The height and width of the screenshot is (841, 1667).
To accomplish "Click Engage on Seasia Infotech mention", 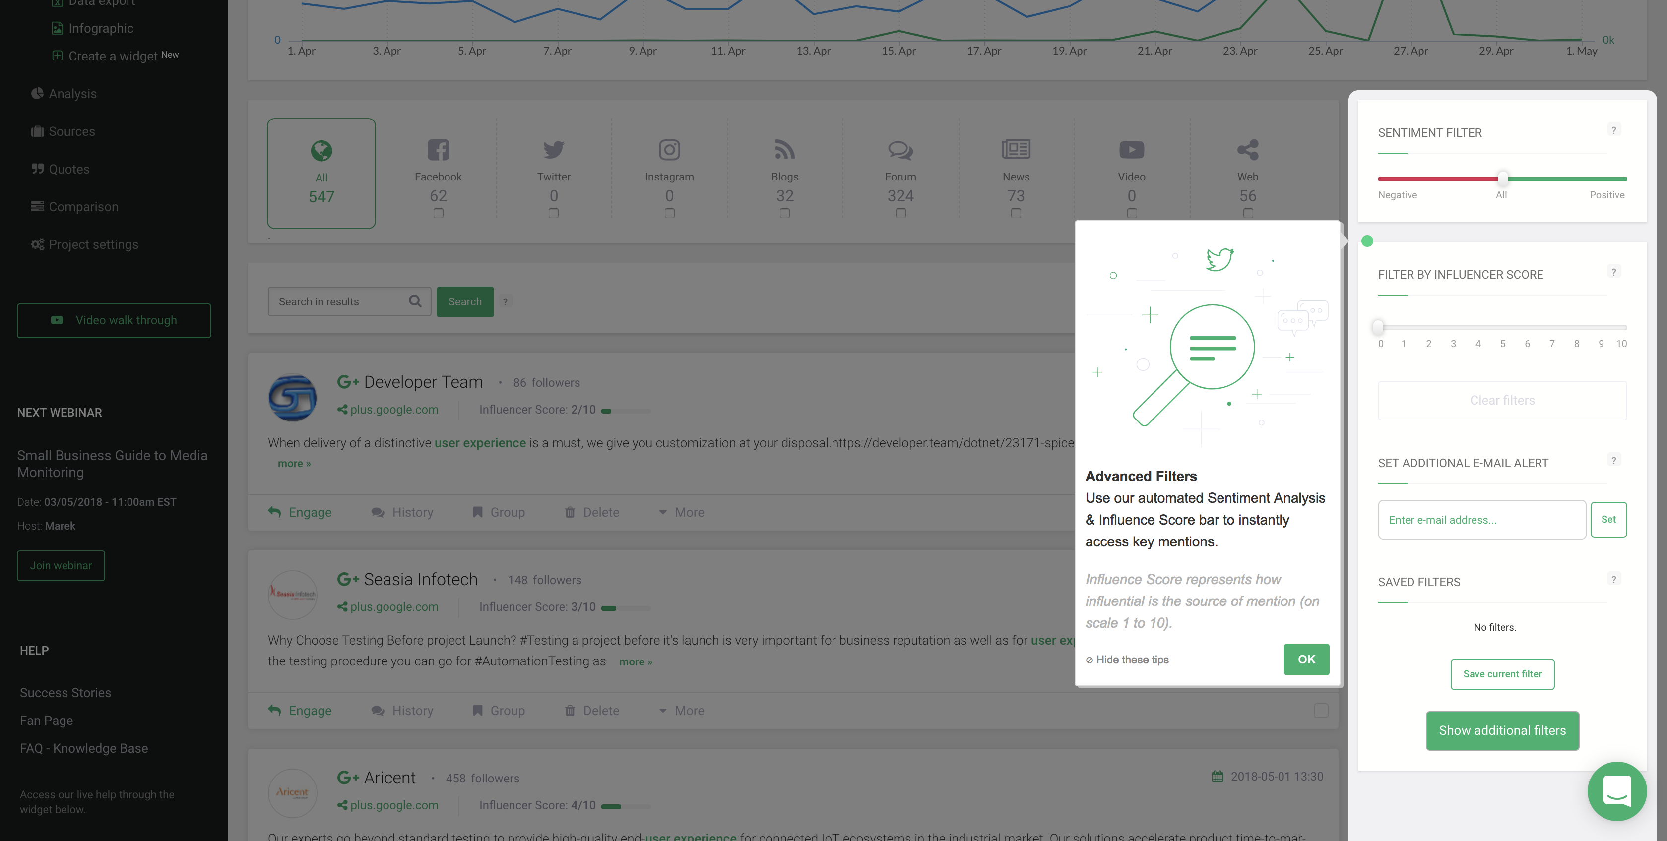I will 300,710.
